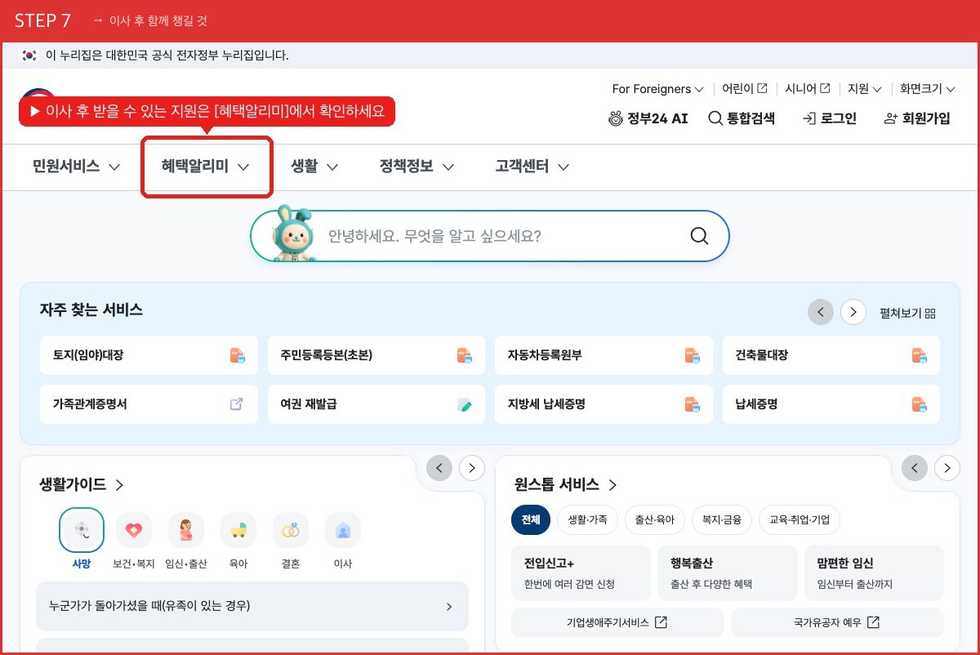Select the 생활·가족 tab
Screen dimensions: 980x655
(x=588, y=519)
